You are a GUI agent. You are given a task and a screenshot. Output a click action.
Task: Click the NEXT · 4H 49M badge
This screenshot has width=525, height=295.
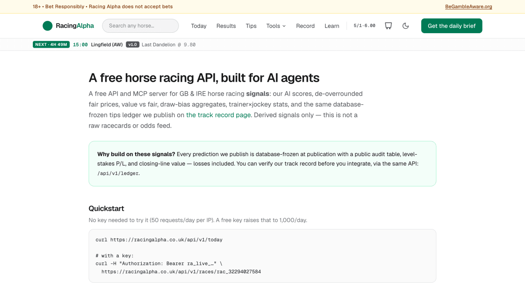click(51, 45)
